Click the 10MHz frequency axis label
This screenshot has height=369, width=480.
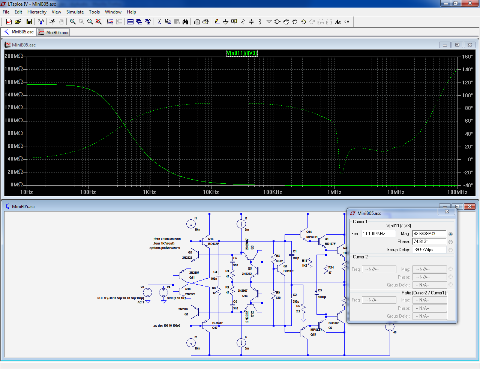click(396, 192)
